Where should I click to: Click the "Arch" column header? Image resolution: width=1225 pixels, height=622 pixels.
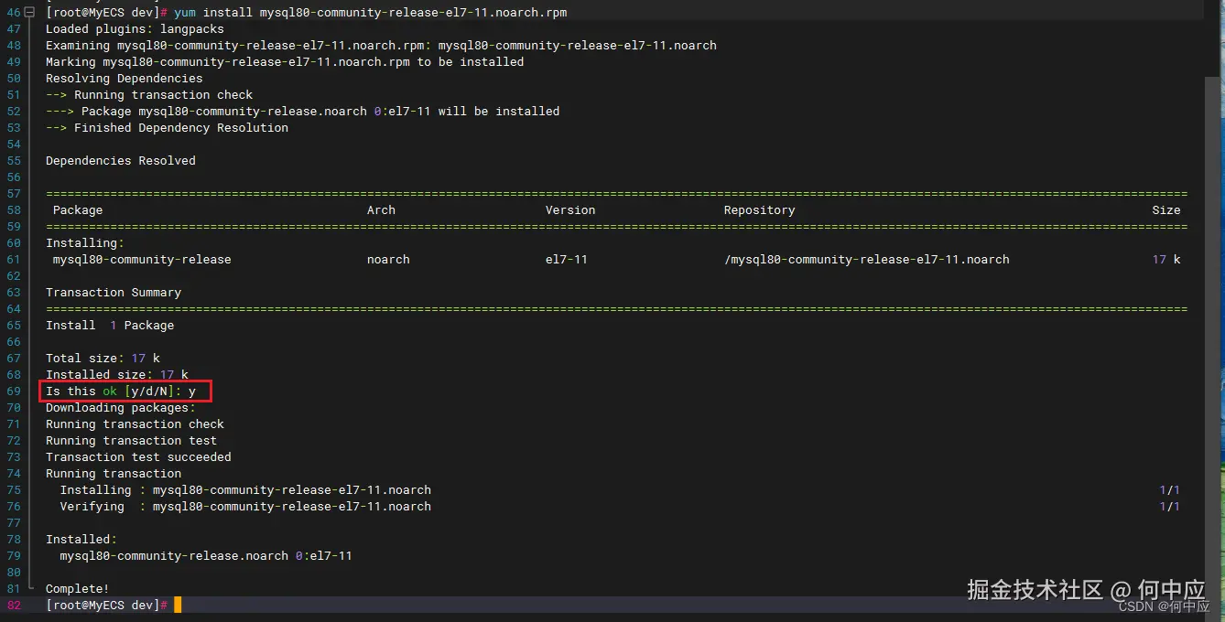tap(381, 210)
